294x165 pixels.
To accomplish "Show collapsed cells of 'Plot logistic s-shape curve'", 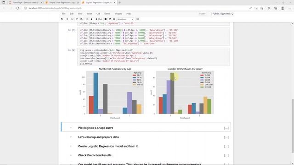I will click(226, 128).
